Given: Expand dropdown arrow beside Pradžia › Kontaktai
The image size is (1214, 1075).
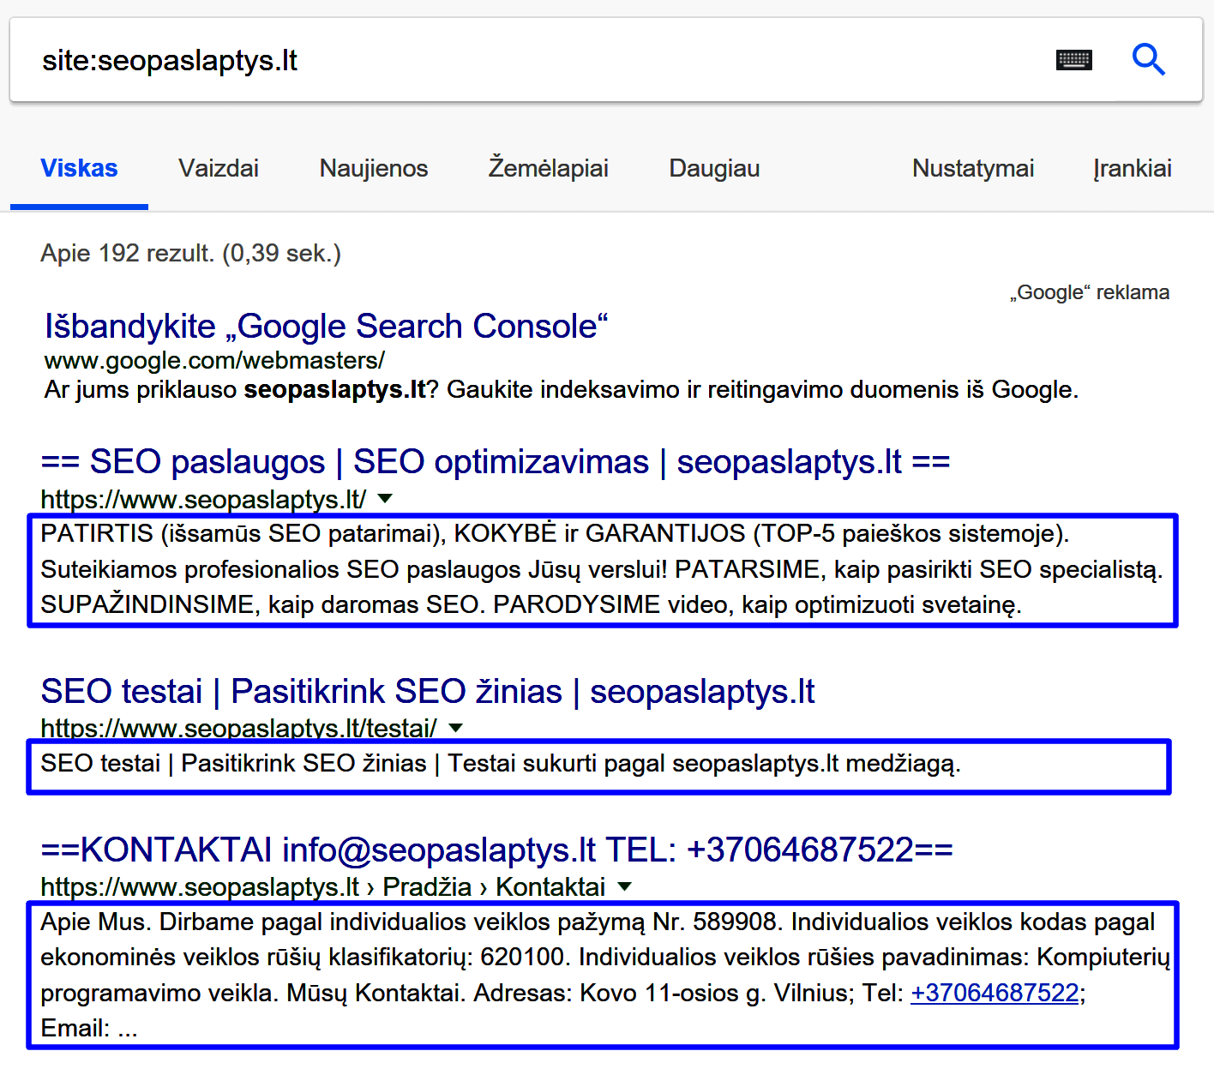Looking at the screenshot, I should [625, 886].
